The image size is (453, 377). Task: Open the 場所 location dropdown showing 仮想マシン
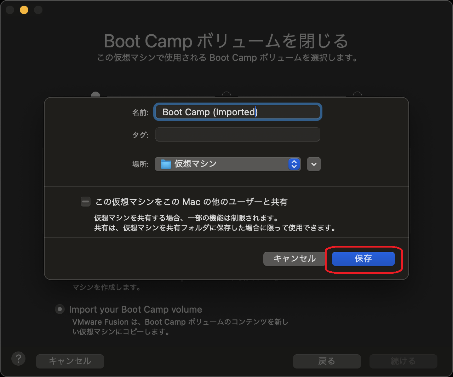coord(228,164)
